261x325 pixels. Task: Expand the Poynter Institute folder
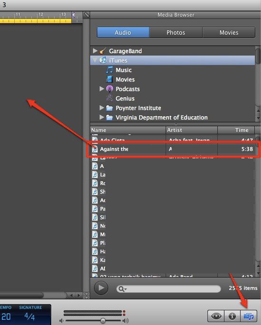102,108
